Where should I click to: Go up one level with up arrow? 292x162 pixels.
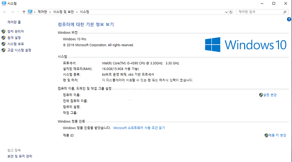tap(24, 12)
